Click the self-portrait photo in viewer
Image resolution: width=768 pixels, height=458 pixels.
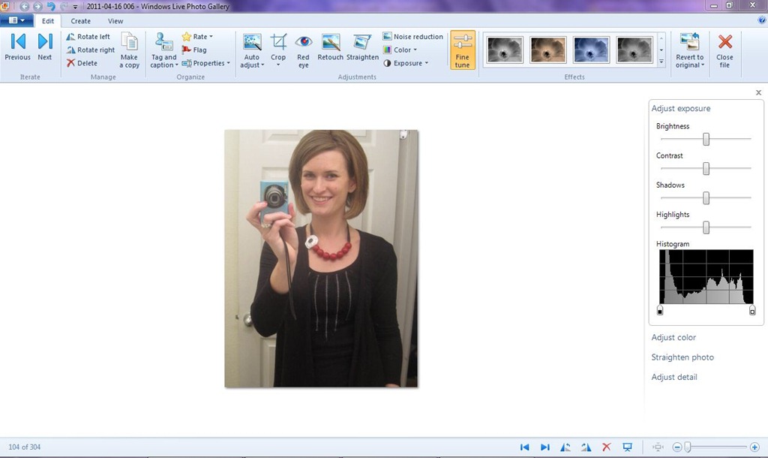tap(321, 258)
